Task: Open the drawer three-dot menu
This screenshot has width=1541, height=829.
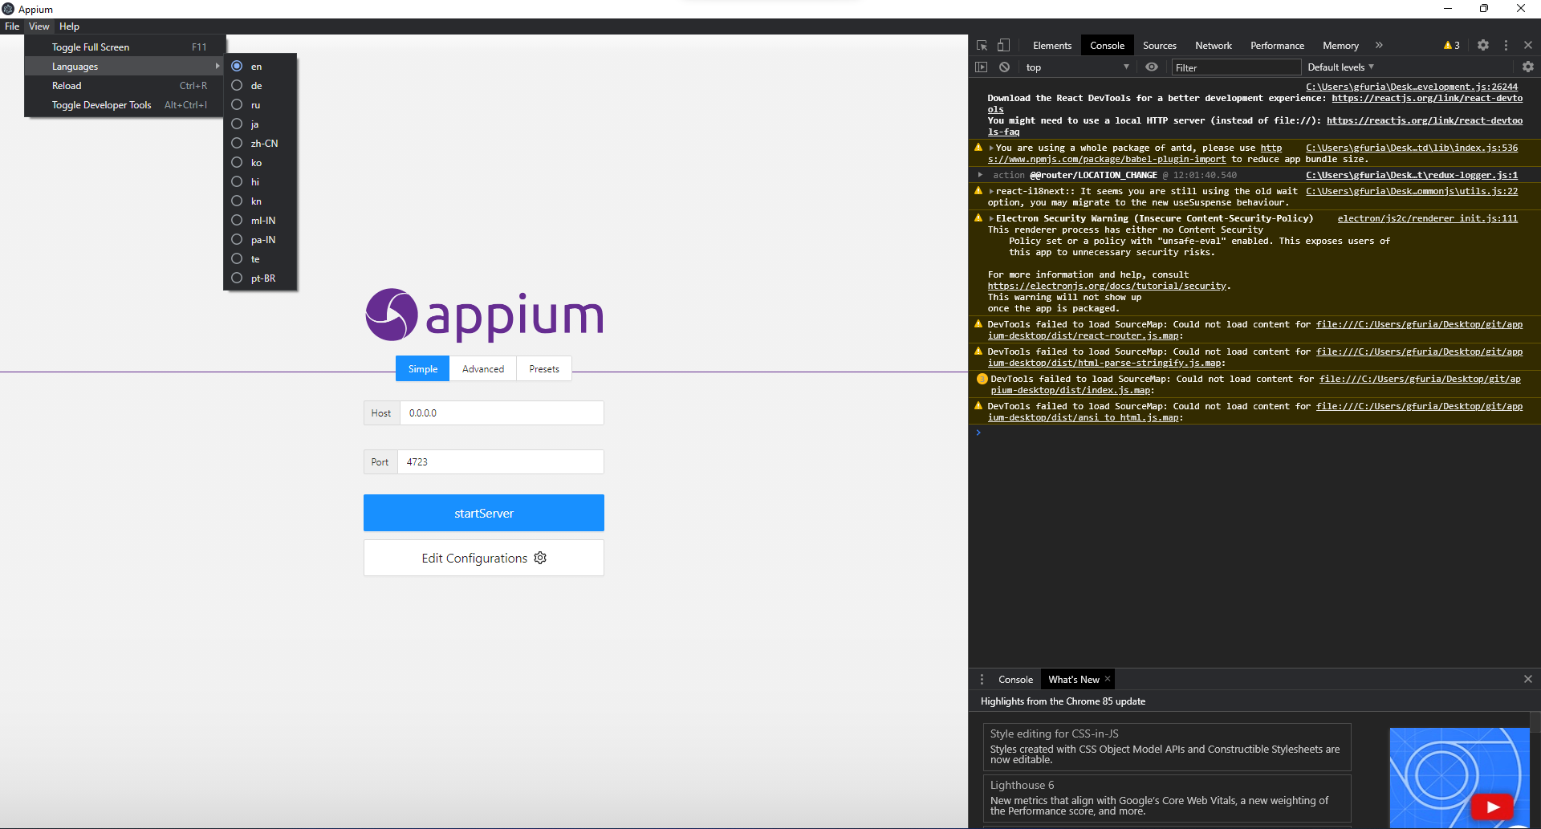Action: pyautogui.click(x=982, y=680)
